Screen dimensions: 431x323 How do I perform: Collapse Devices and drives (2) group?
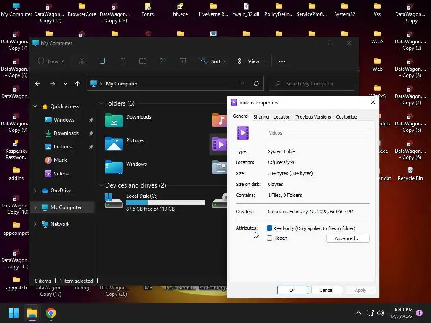[101, 185]
